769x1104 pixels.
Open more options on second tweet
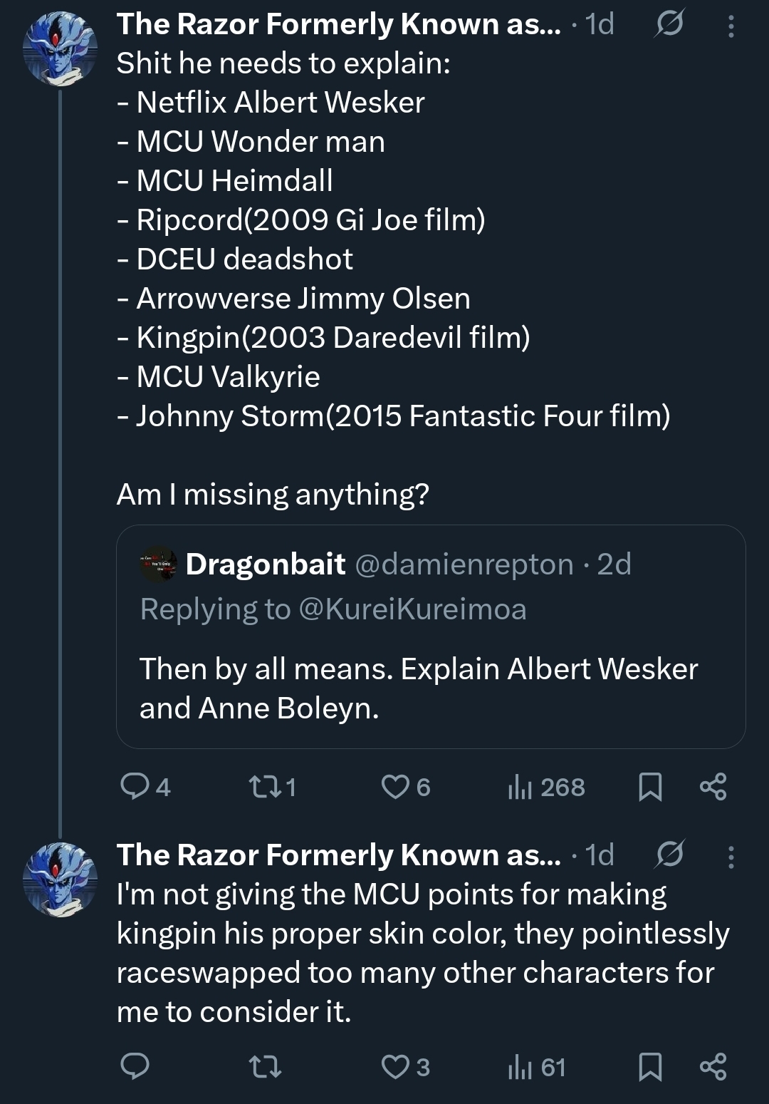[x=731, y=856]
